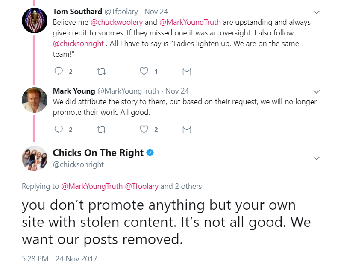Open @Tfoolary in Replying to line
Image resolution: width=338 pixels, height=267 pixels.
click(142, 186)
